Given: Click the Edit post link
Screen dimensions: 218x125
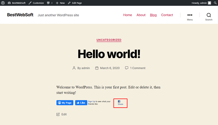Looking at the screenshot, I should (x=64, y=114).
